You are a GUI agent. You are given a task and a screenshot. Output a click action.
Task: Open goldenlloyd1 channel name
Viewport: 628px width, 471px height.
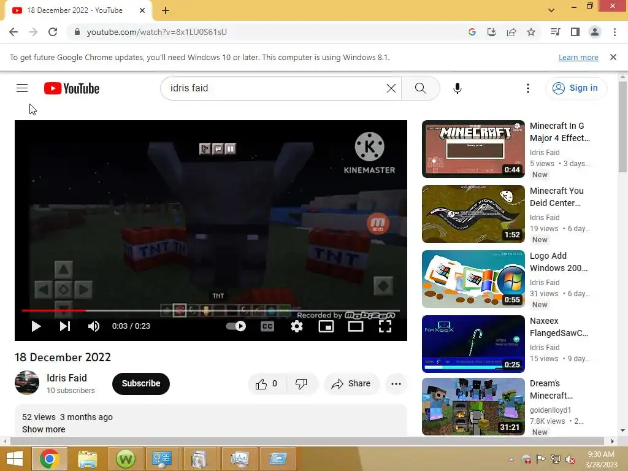point(550,410)
